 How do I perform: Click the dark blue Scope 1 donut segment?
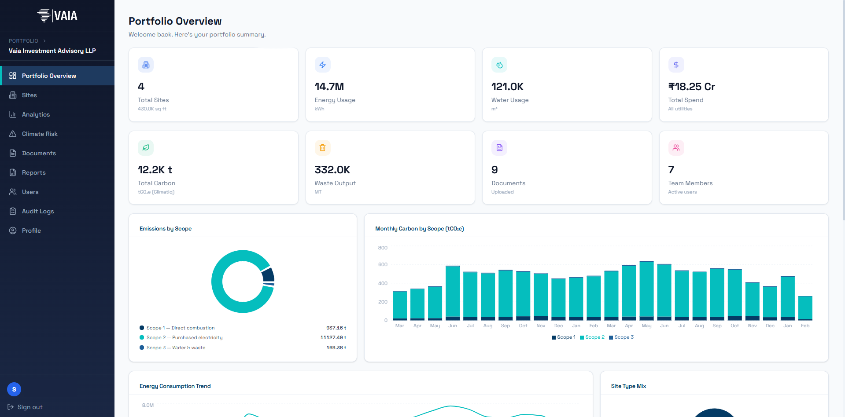(268, 275)
